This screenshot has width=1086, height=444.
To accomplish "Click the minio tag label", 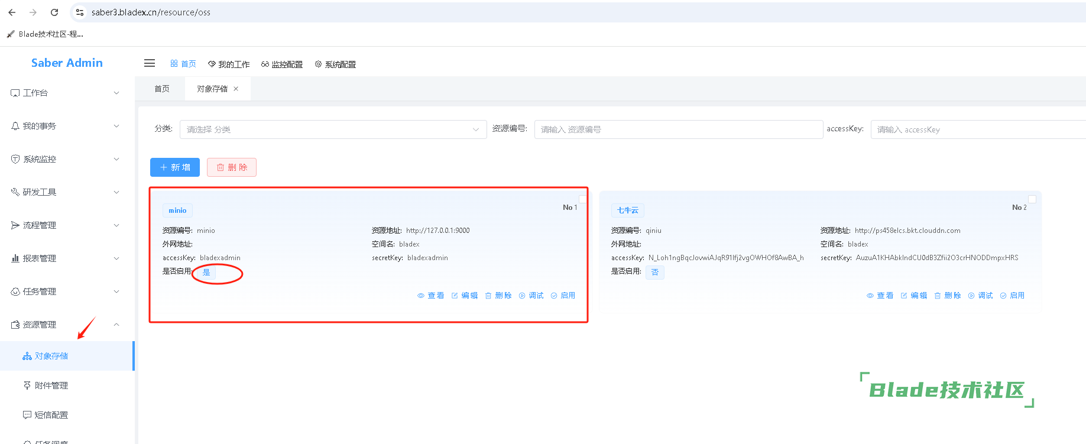I will 177,210.
